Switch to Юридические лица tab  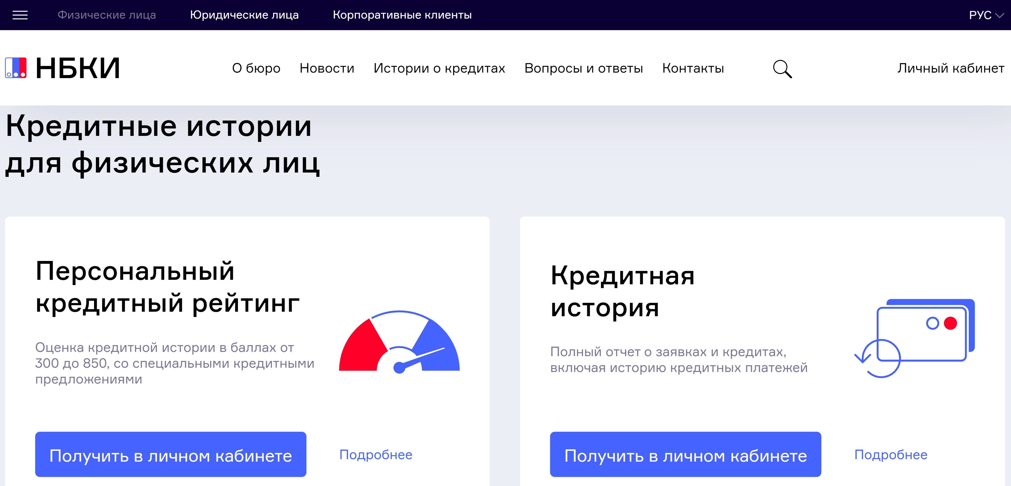pos(244,15)
